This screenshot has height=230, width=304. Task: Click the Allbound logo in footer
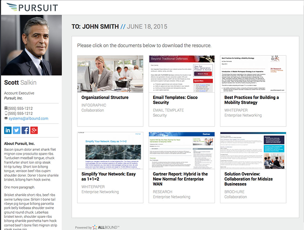pyautogui.click(x=106, y=227)
